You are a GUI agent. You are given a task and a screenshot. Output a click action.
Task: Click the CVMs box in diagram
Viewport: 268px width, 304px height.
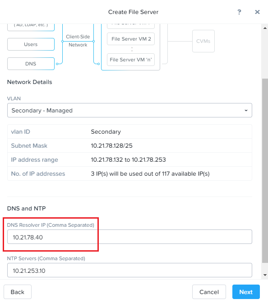[203, 41]
